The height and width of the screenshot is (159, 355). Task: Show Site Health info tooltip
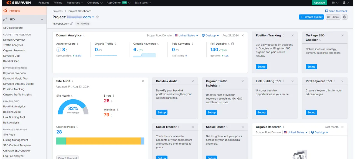tap(72, 96)
